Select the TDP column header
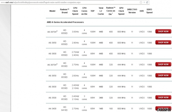 [92, 11]
